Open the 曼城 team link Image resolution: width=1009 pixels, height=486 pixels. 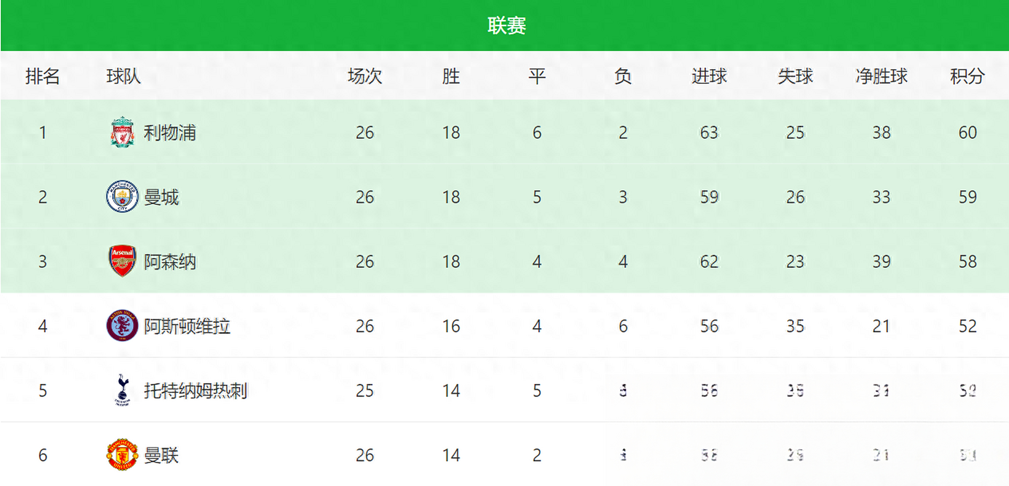click(161, 197)
